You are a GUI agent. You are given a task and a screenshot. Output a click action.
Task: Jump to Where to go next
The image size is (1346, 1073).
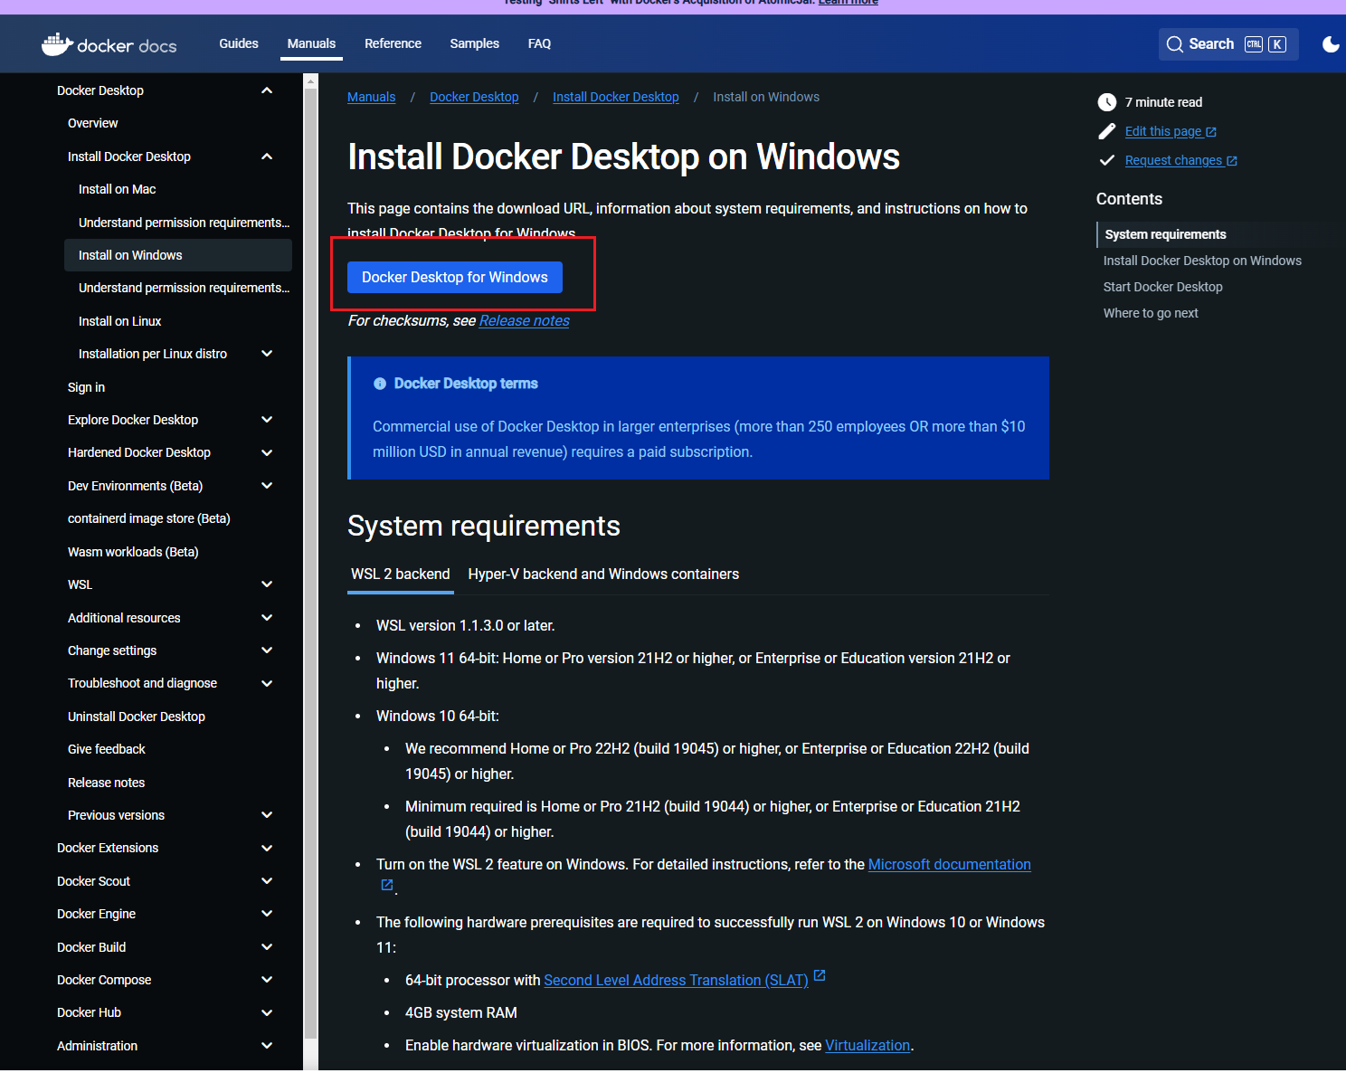(1151, 313)
